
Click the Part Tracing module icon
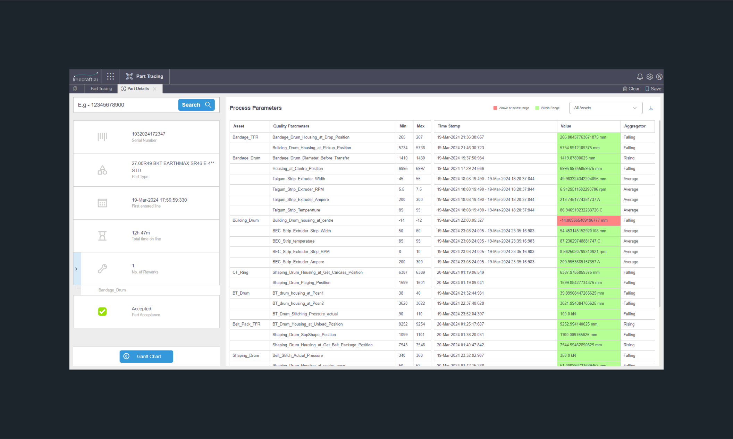tap(129, 76)
